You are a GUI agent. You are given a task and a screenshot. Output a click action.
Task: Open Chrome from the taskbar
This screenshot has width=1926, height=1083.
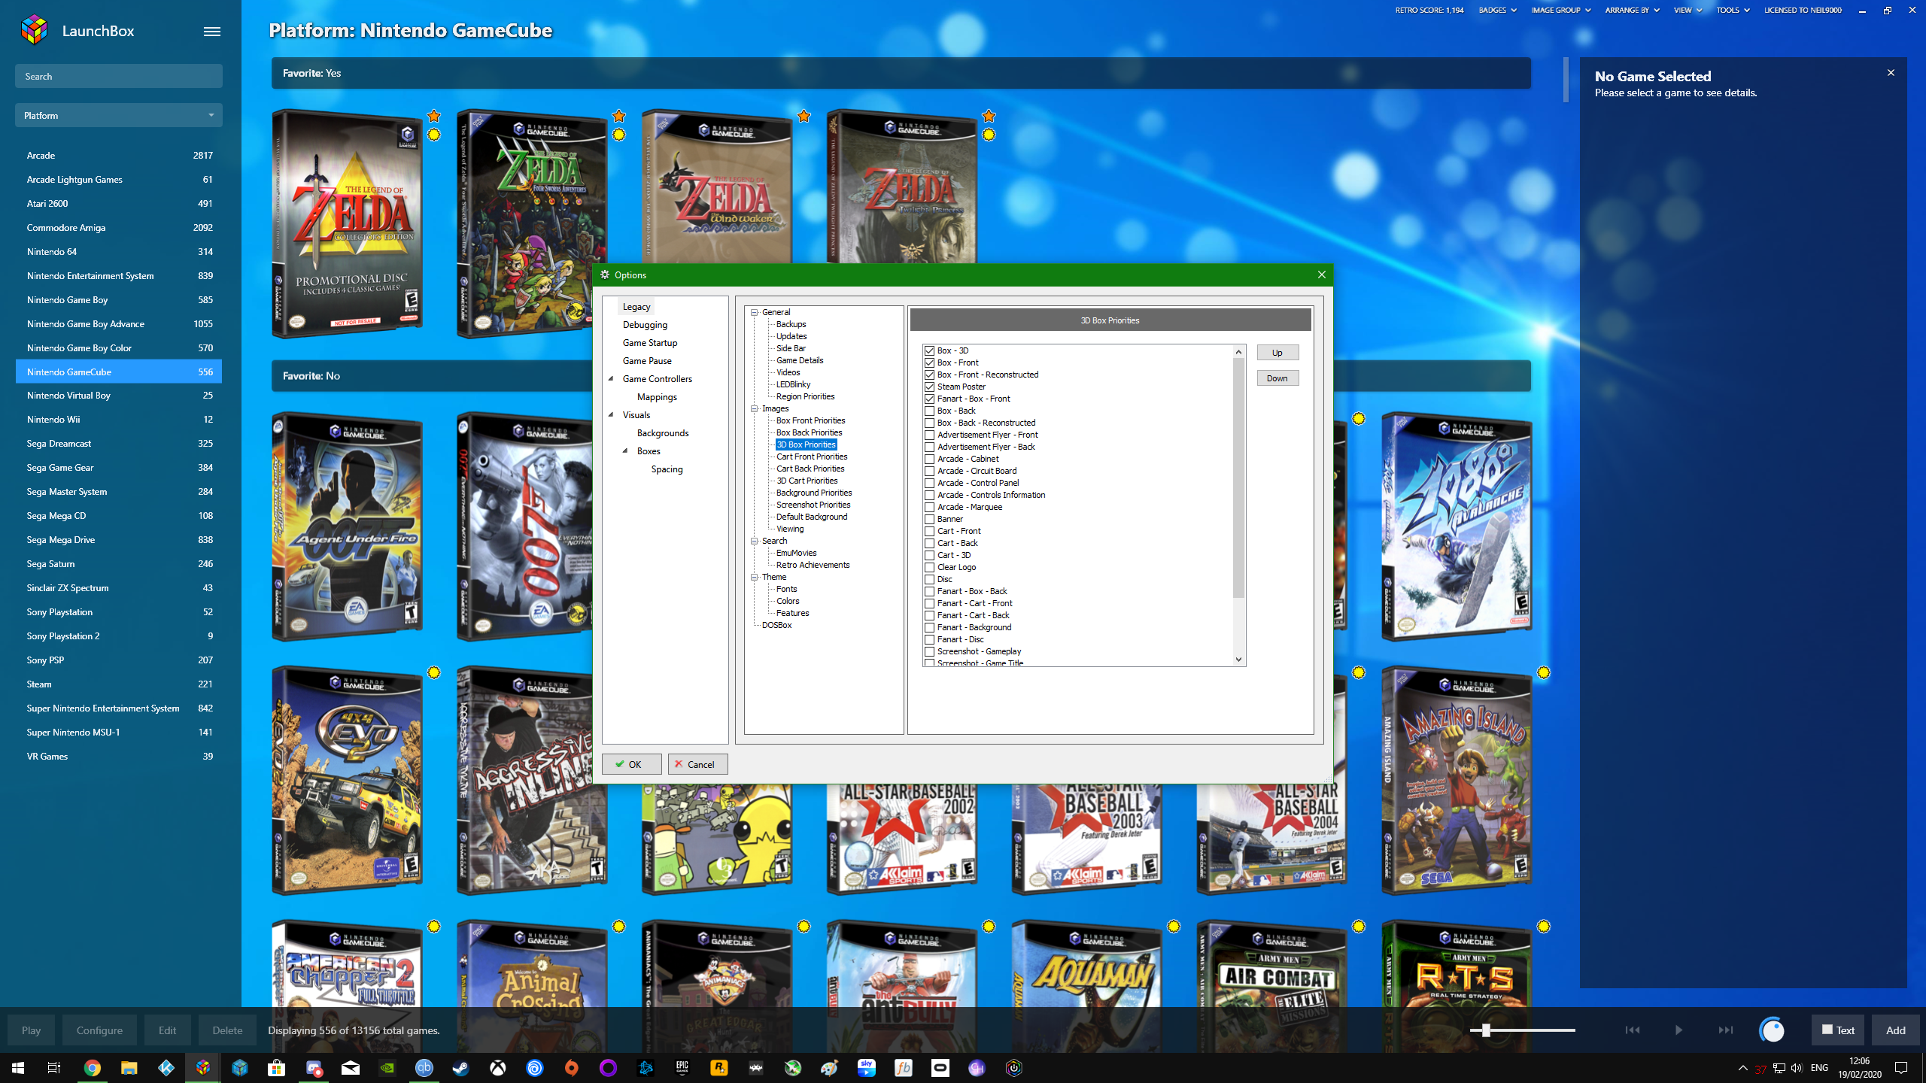pyautogui.click(x=92, y=1068)
